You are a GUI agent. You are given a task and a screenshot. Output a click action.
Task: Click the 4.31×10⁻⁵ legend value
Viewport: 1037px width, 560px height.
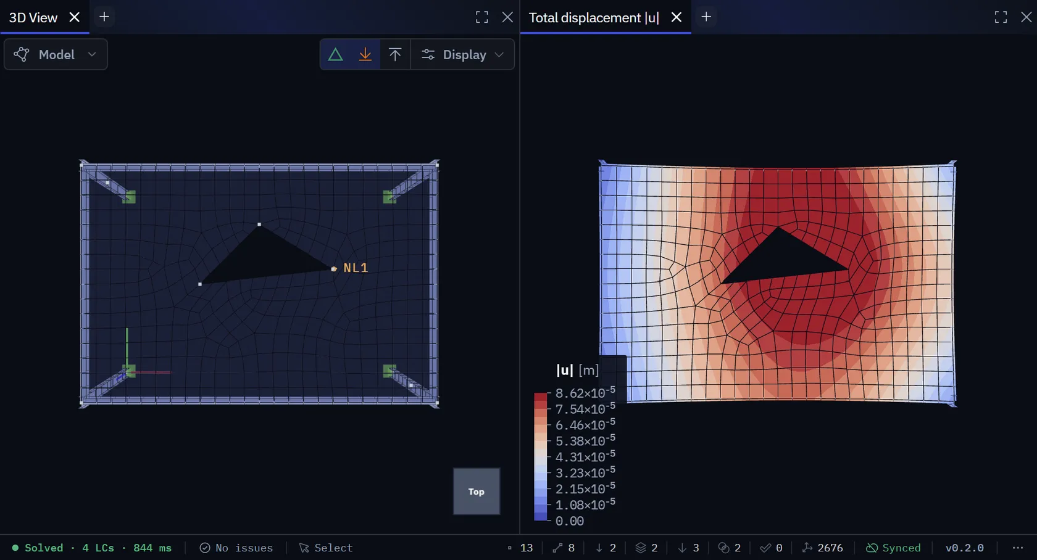(585, 457)
